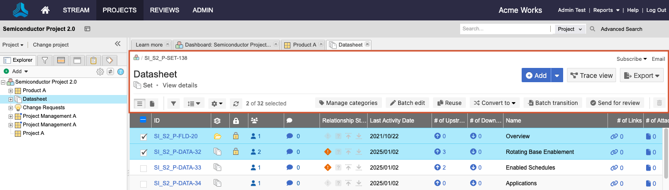Image resolution: width=669 pixels, height=190 pixels.
Task: Check the SI_S2_P-DATA-33 row checkbox
Action: click(x=144, y=168)
